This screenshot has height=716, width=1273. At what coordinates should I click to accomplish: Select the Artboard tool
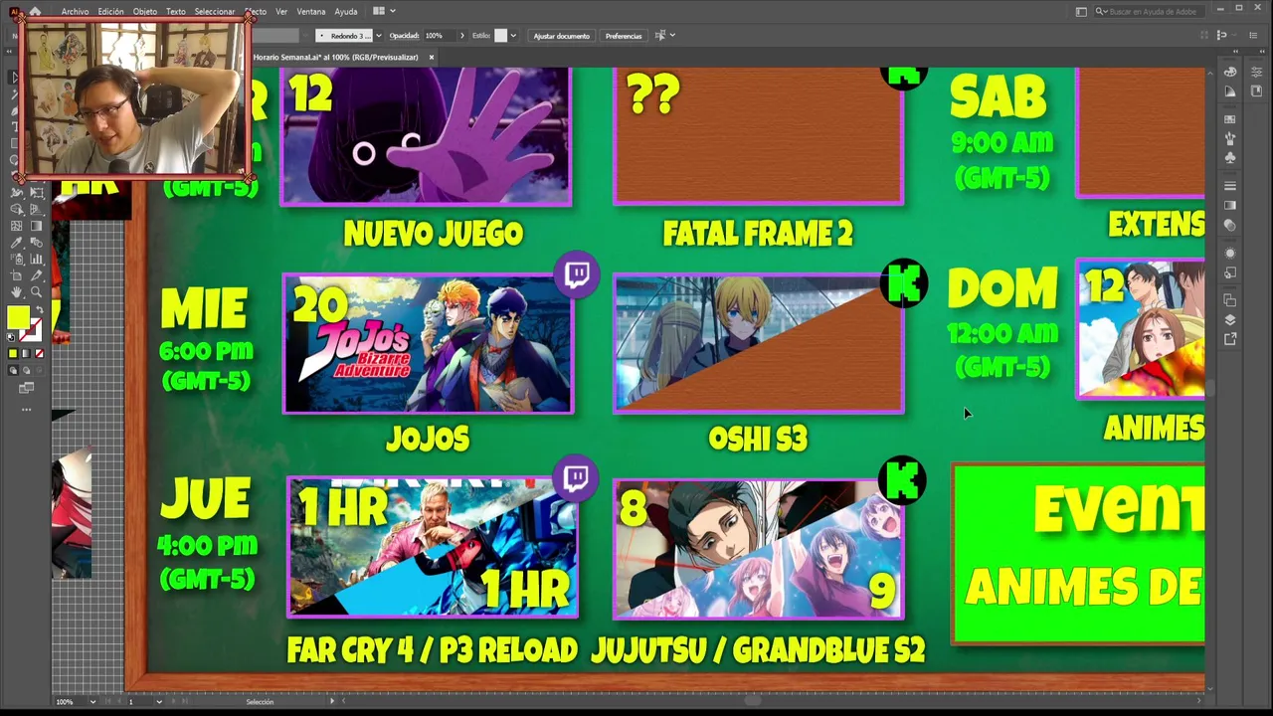(x=16, y=275)
